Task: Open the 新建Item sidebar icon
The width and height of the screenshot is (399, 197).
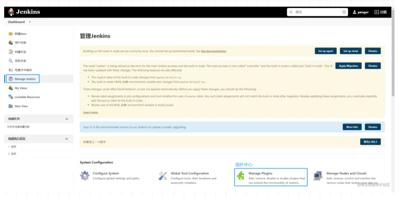Action: coord(10,34)
